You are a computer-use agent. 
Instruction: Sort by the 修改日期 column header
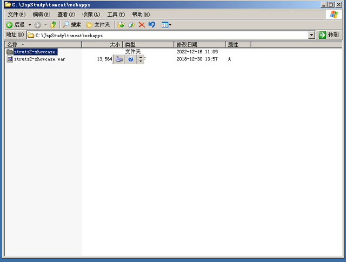pos(199,45)
